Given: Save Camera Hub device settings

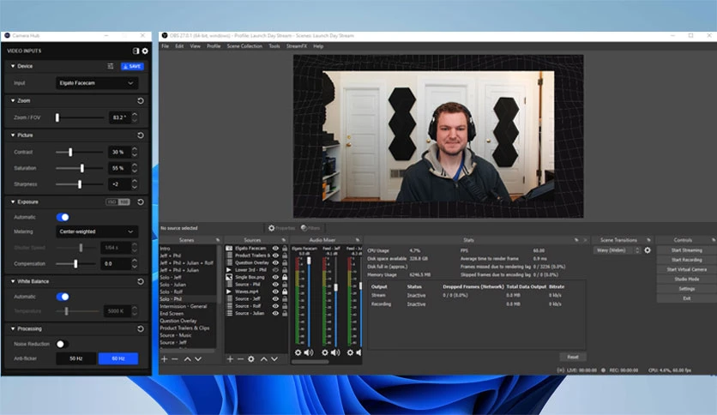Looking at the screenshot, I should click(132, 66).
